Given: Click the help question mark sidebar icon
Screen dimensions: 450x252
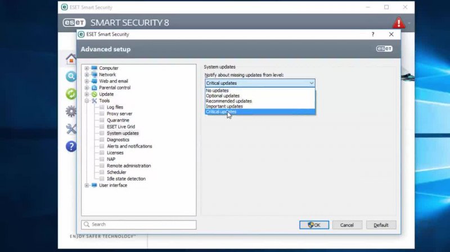Looking at the screenshot, I should coord(71,146).
